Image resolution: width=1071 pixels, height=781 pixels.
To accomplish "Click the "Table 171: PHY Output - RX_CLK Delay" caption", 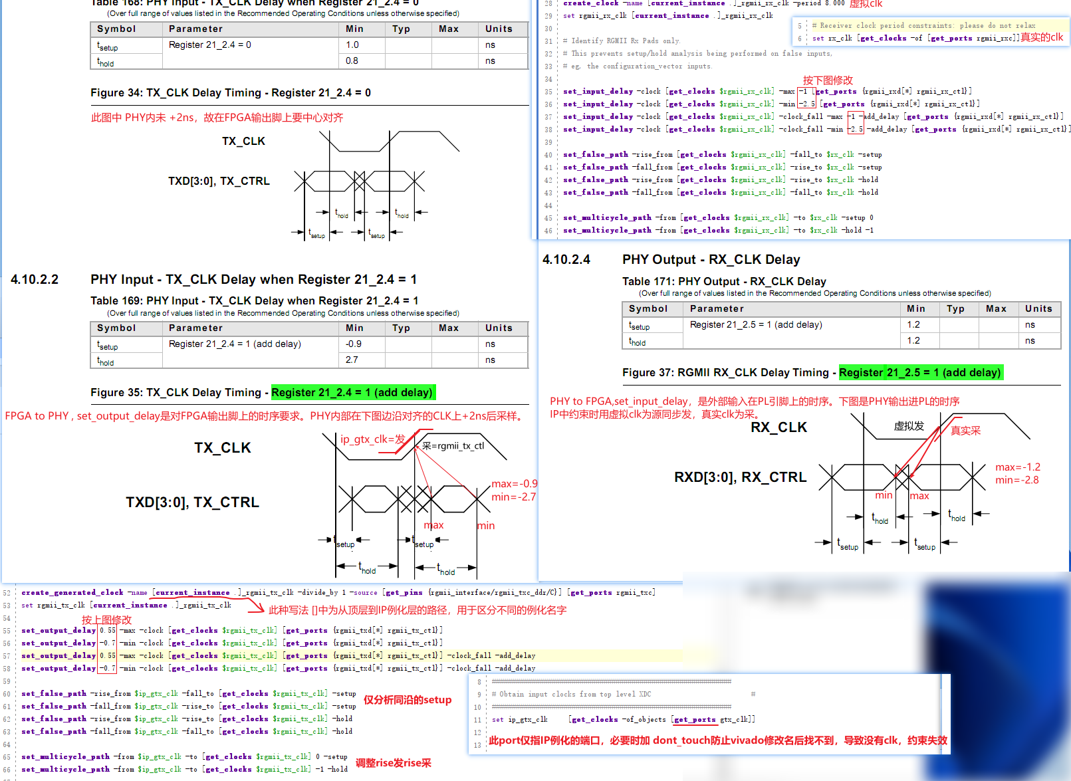I will pyautogui.click(x=724, y=282).
